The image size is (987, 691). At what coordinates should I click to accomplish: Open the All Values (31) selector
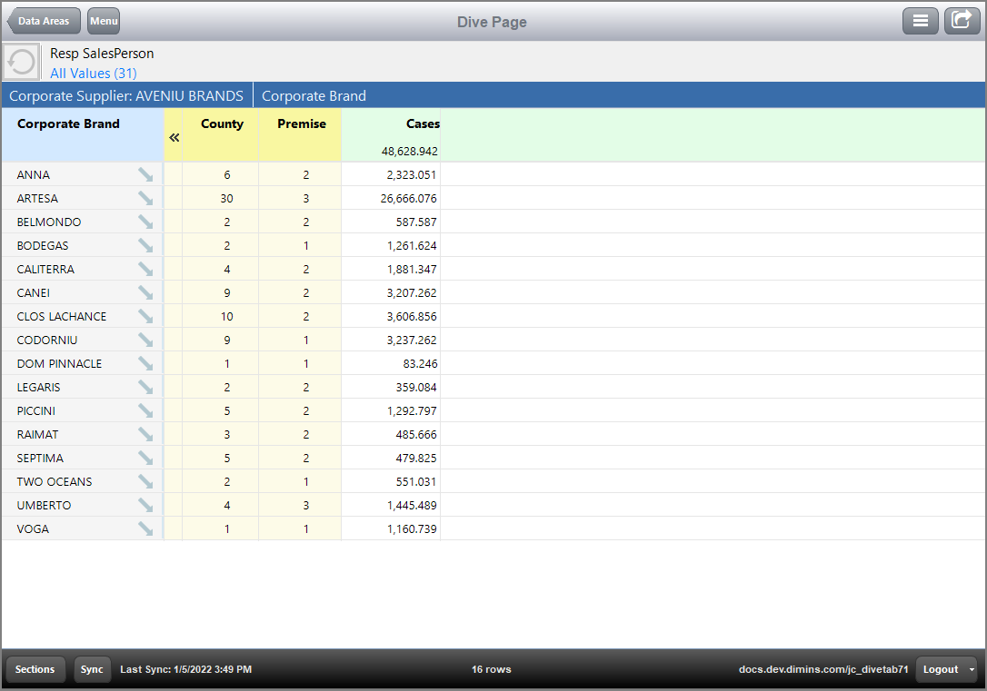tap(94, 73)
